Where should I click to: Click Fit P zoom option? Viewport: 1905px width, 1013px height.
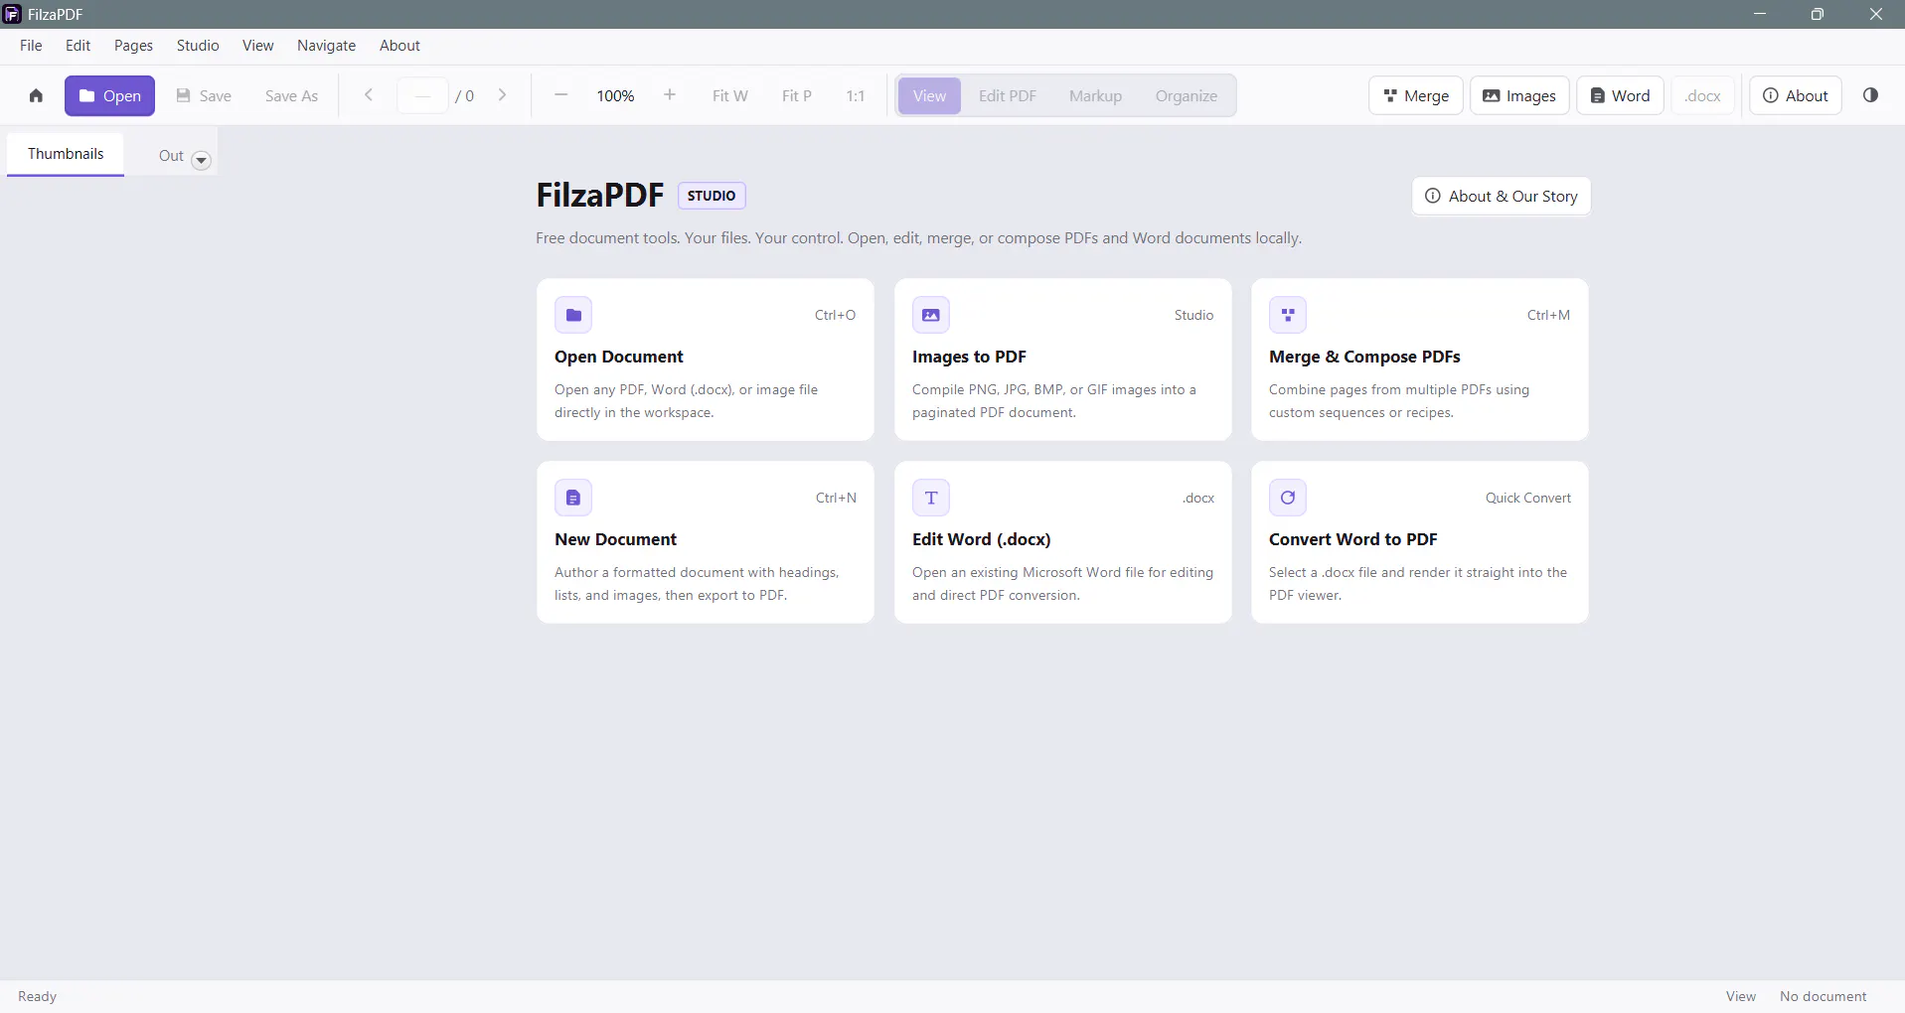click(x=796, y=95)
